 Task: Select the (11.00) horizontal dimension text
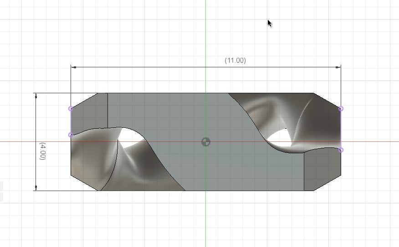tap(235, 60)
